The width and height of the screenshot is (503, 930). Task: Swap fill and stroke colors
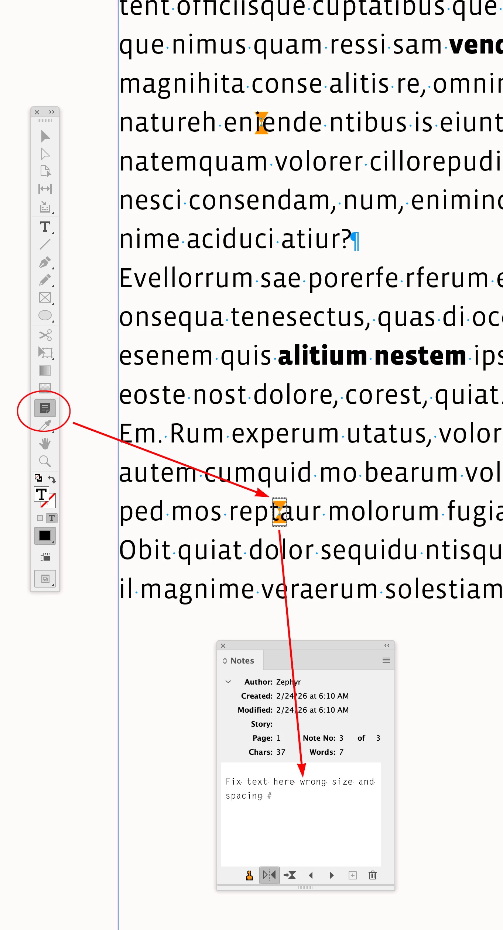coord(52,479)
